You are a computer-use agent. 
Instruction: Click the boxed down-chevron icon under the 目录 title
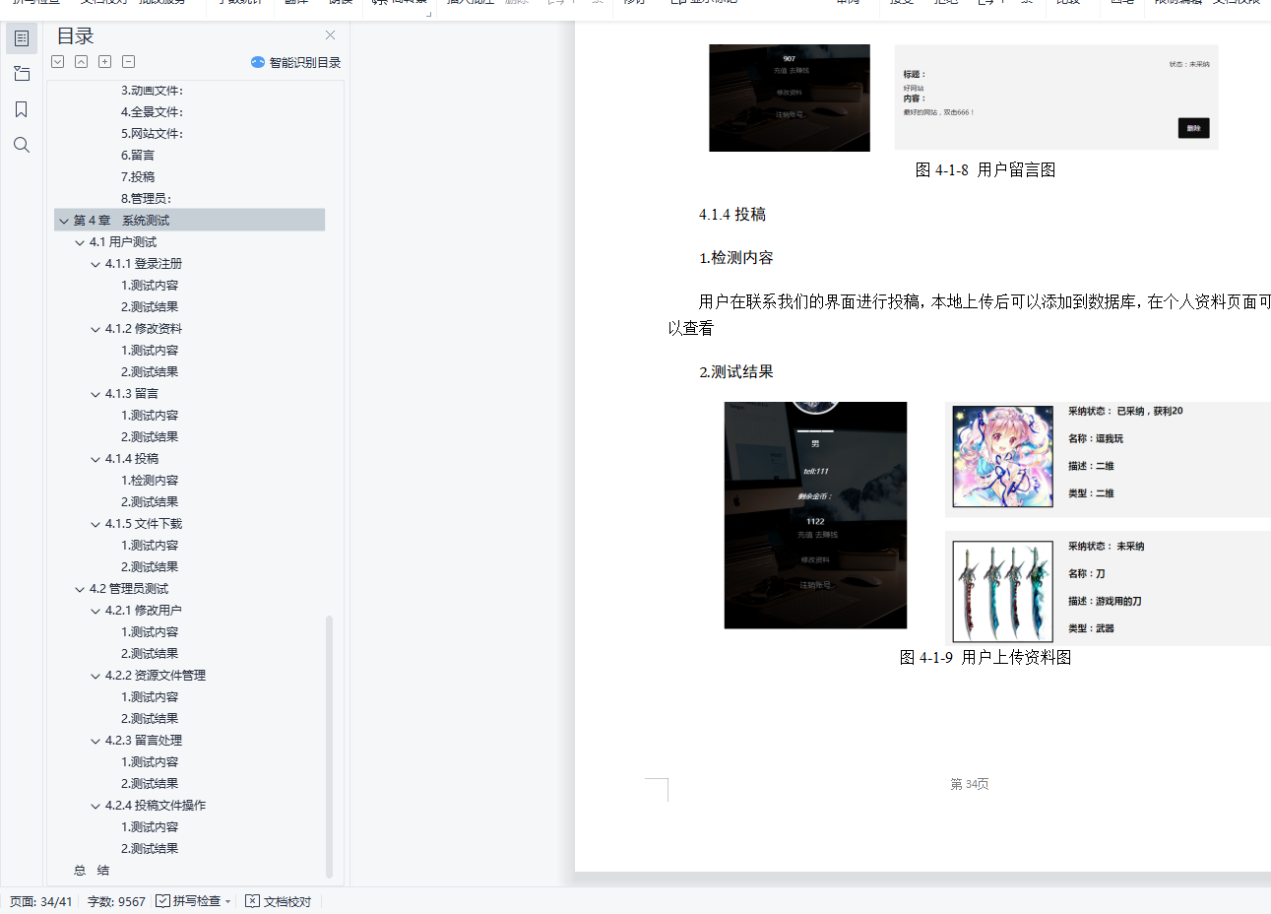(58, 62)
